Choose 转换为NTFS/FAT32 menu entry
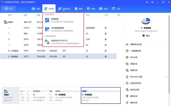Viewport: 171px width, 107px height. click(63, 42)
